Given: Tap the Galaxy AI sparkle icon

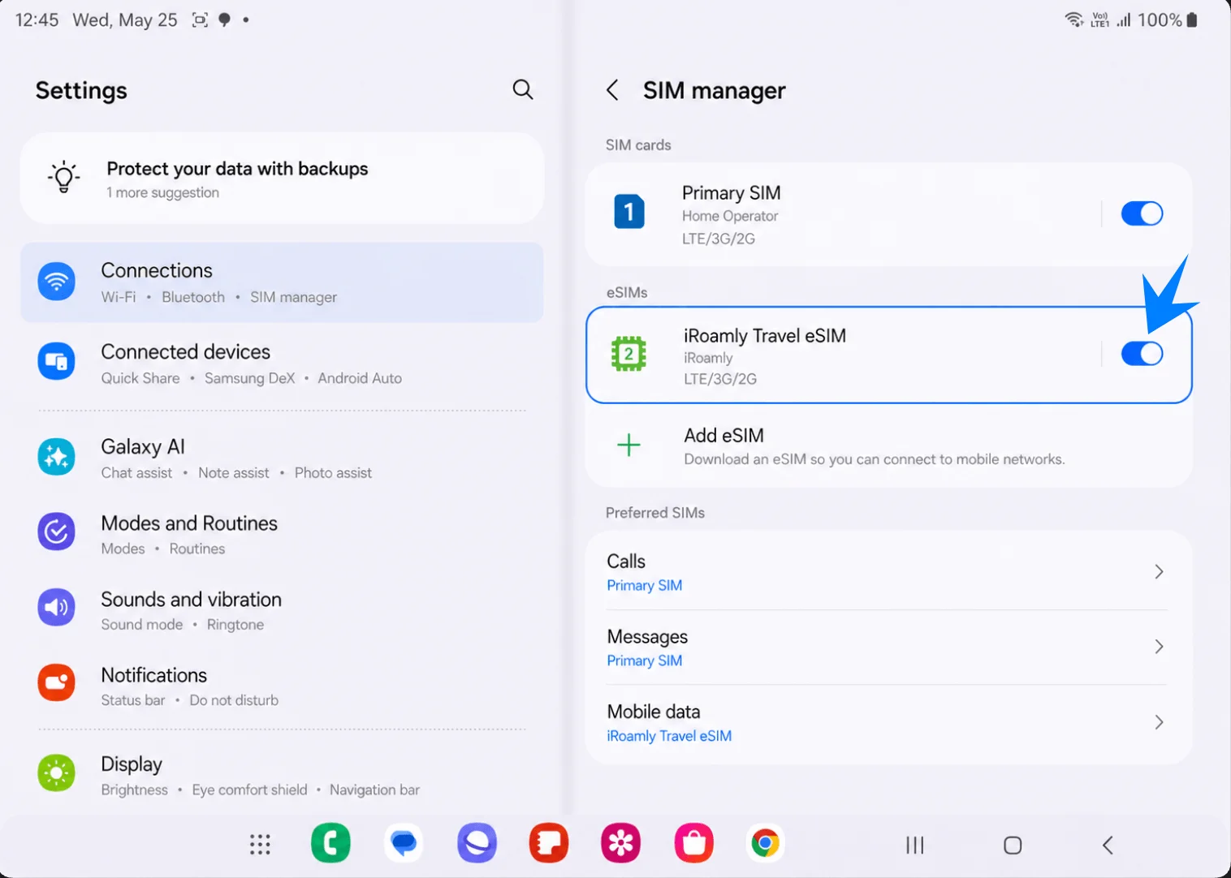Looking at the screenshot, I should (x=57, y=457).
